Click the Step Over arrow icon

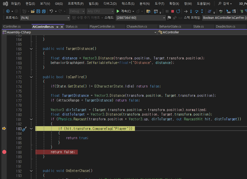click(x=197, y=11)
